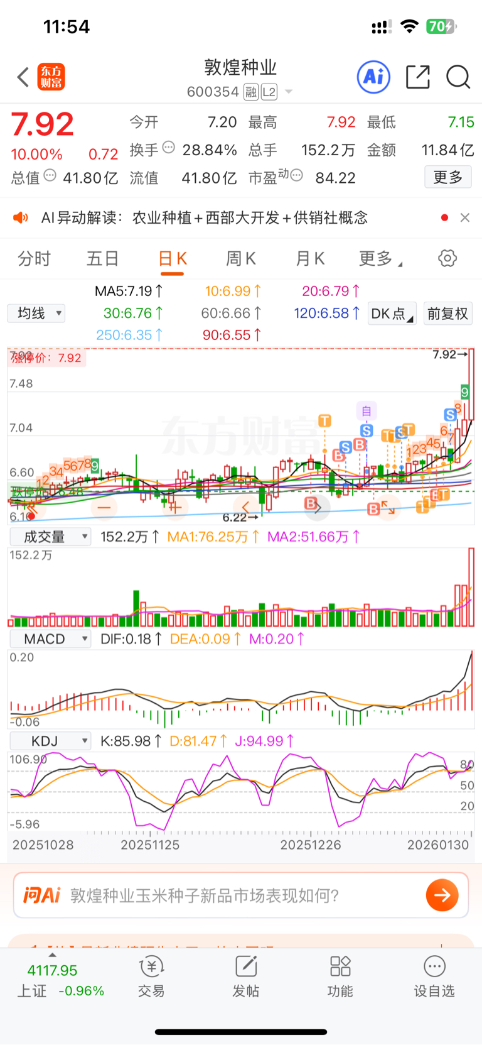Tap the MA5:7.19 value

click(x=129, y=291)
